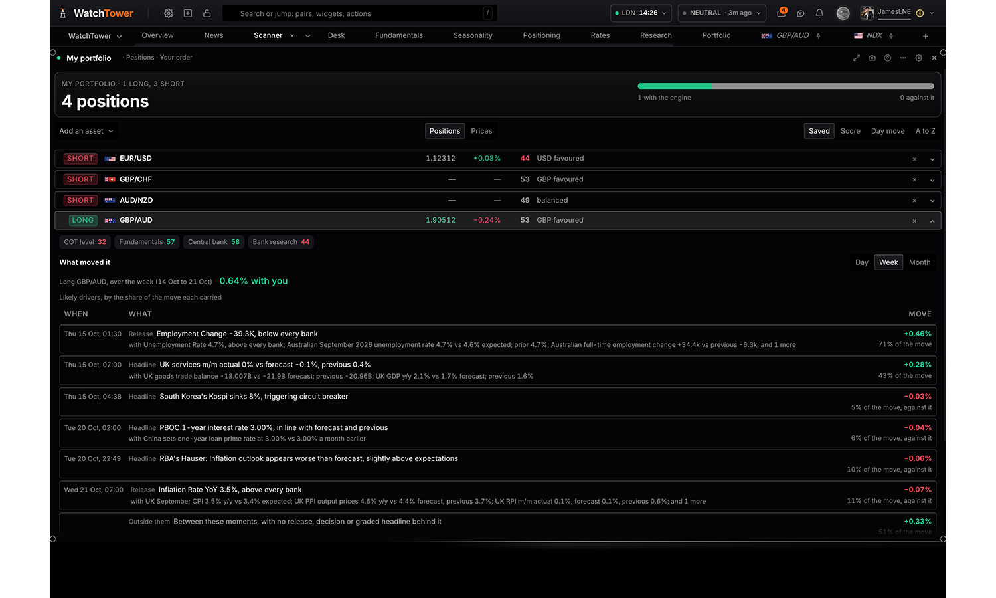Click the Bank research 44 chip
This screenshot has width=996, height=598.
point(281,242)
